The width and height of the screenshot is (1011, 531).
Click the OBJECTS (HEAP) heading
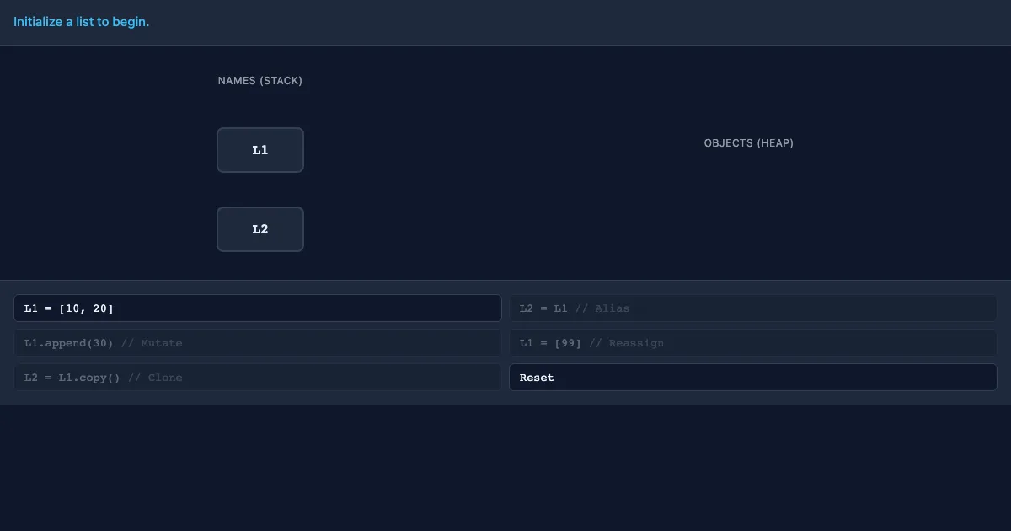(x=749, y=143)
